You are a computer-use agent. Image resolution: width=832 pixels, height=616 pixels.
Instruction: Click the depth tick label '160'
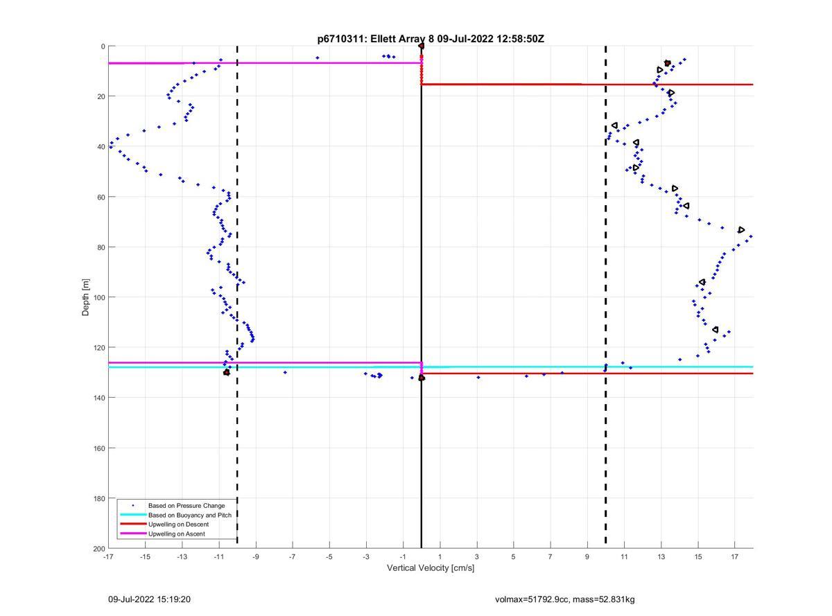coord(99,448)
